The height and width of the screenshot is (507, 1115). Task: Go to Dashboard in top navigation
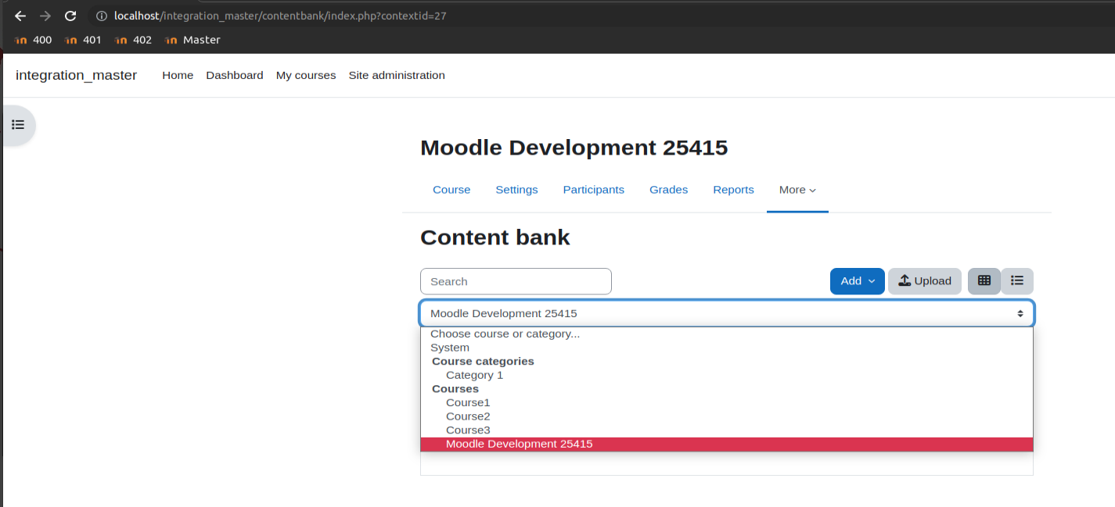click(235, 76)
